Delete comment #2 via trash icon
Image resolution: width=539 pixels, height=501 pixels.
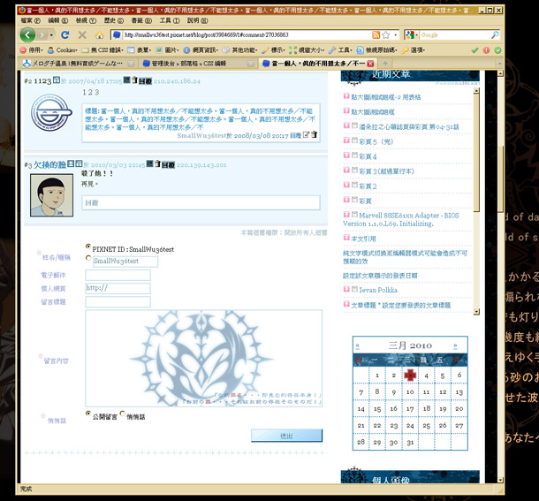[x=134, y=80]
